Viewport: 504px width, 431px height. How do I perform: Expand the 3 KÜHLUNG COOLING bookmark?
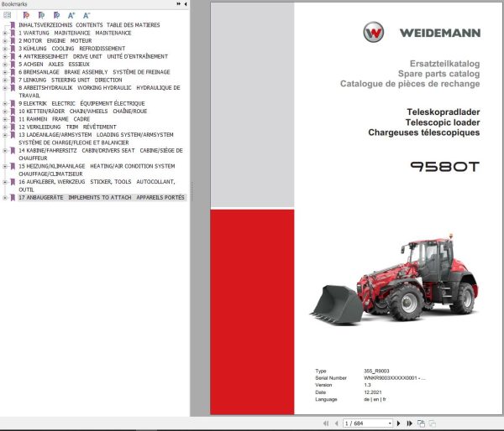pyautogui.click(x=5, y=49)
